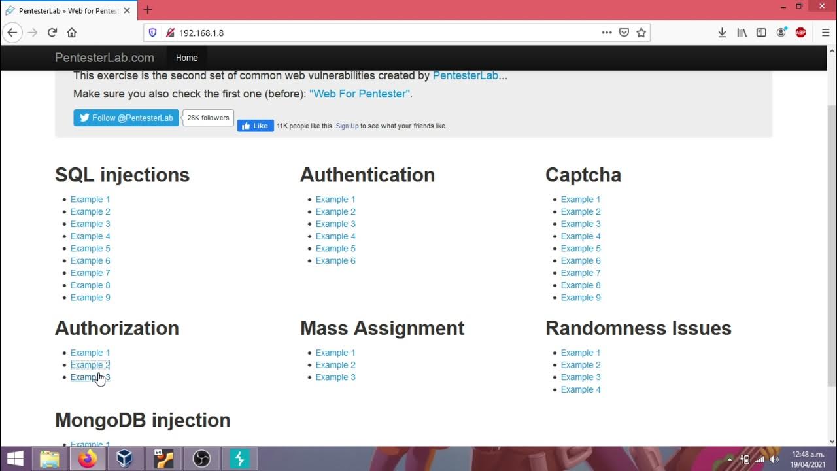This screenshot has width=837, height=471.
Task: Open Captcha Example 9
Action: click(581, 298)
